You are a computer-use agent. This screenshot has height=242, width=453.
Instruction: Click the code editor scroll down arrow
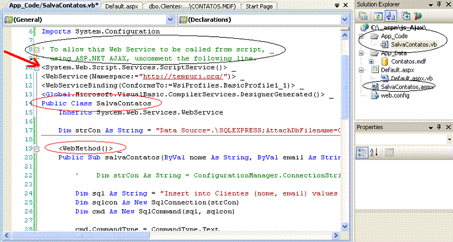[345, 226]
